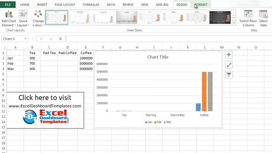The image size is (272, 153).
Task: Click cell A4 containing Mar
Action: [x=15, y=69]
